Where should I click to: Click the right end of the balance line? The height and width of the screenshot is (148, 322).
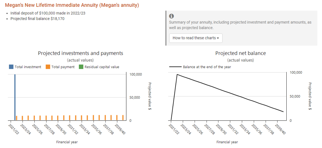coord(283,112)
